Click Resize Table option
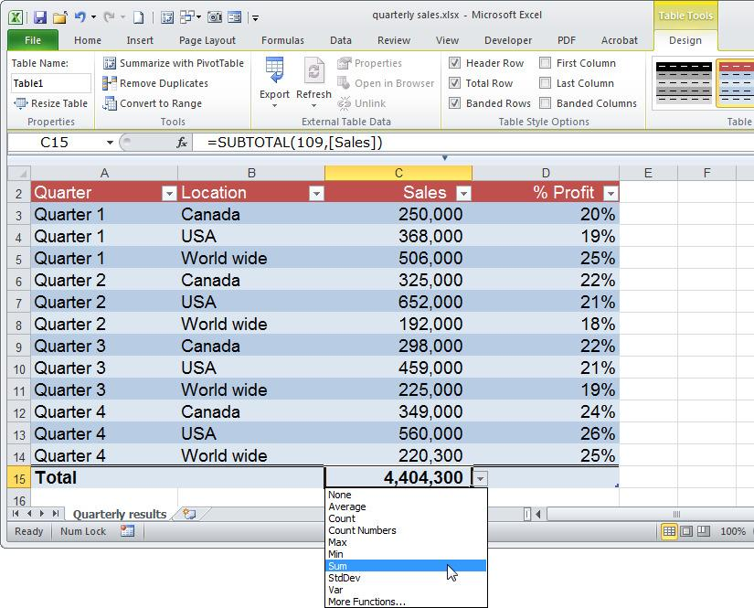The height and width of the screenshot is (608, 754). tap(50, 103)
